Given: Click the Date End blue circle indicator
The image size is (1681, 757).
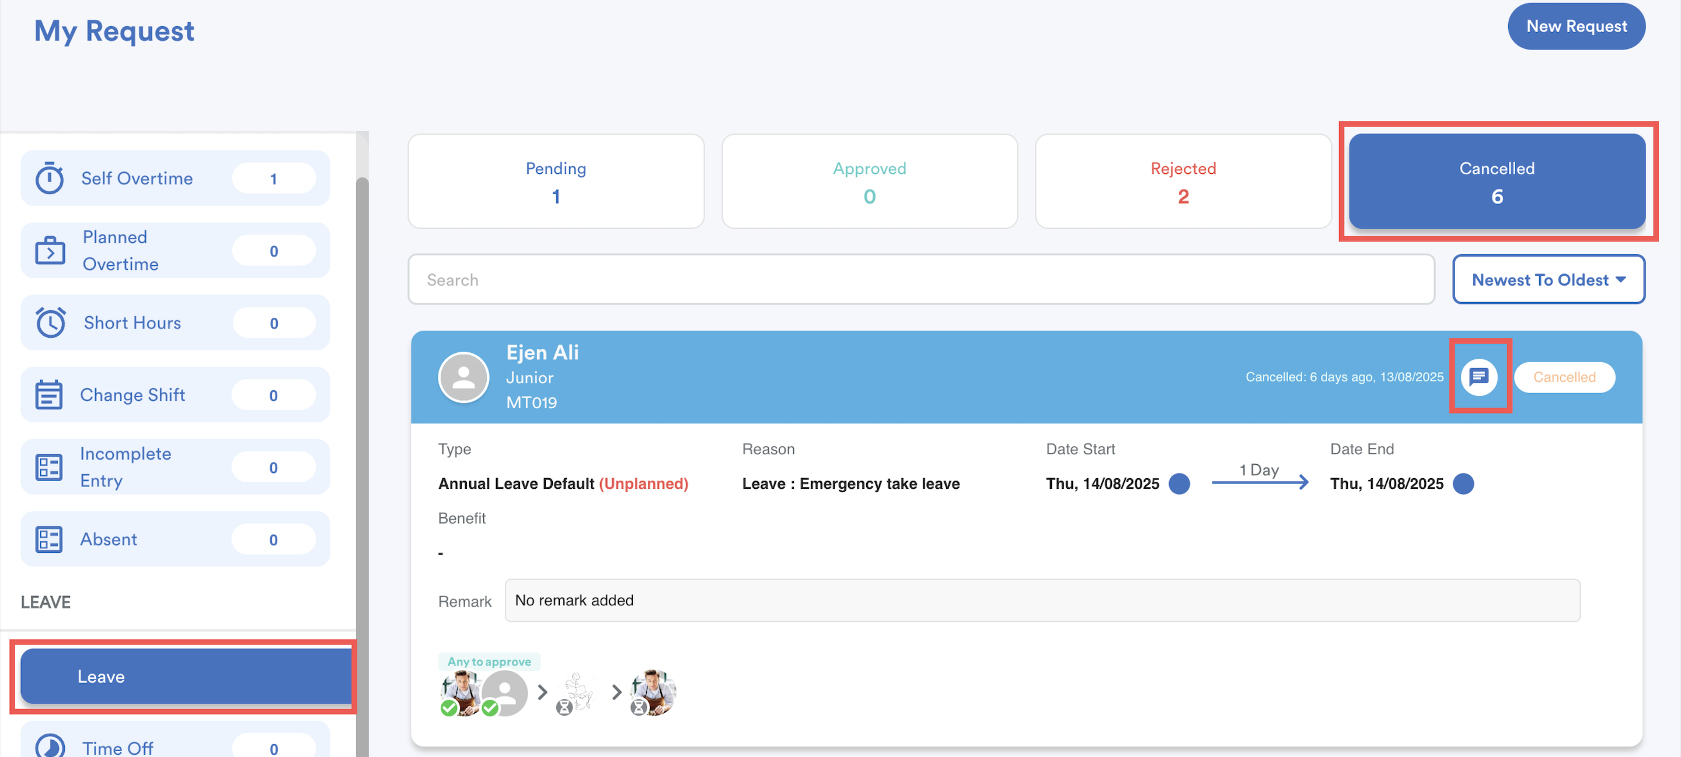Looking at the screenshot, I should (x=1463, y=483).
